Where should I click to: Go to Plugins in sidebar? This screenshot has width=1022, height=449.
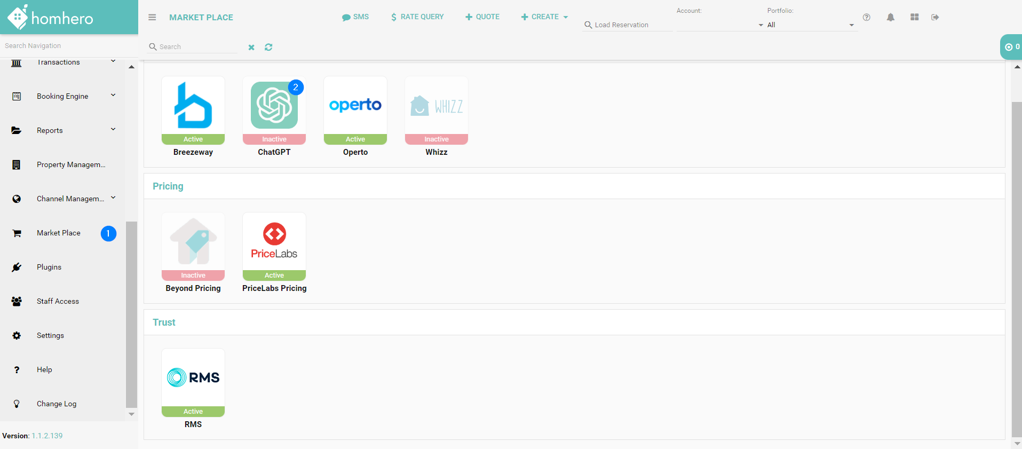pos(49,267)
